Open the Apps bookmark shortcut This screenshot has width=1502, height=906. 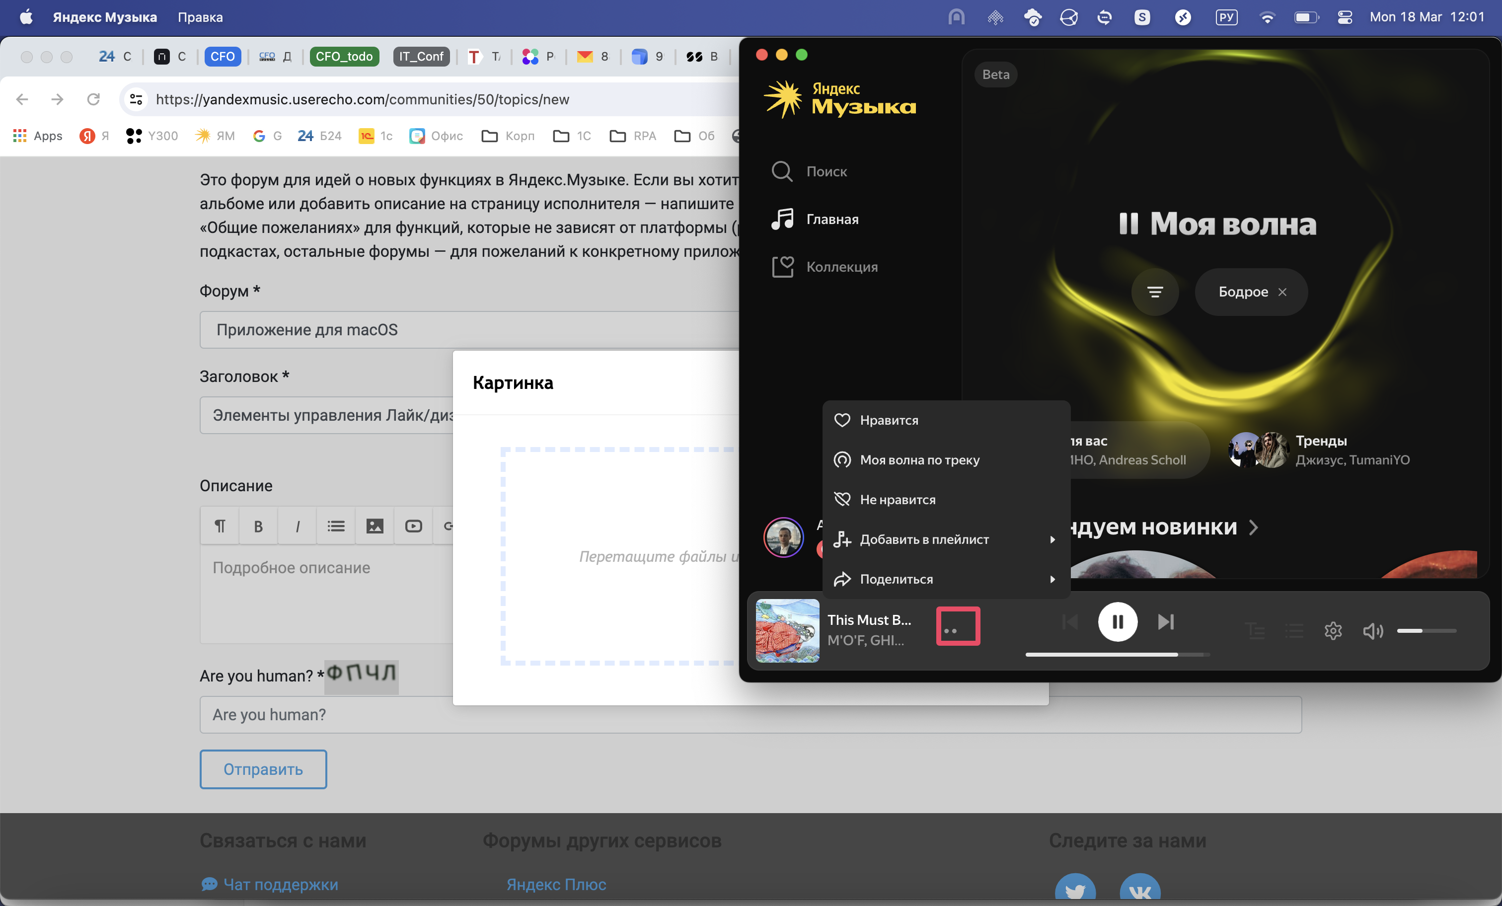coord(38,135)
